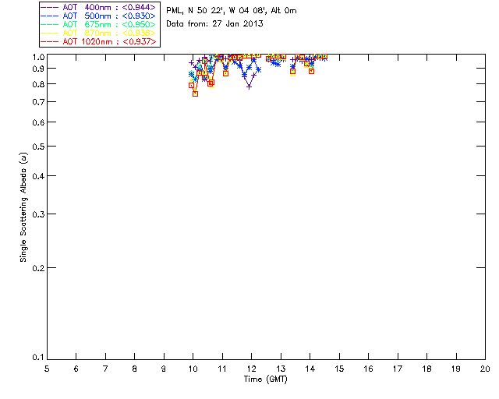
Task: Click the y-axis tick label 0.8
Action: tap(38, 84)
